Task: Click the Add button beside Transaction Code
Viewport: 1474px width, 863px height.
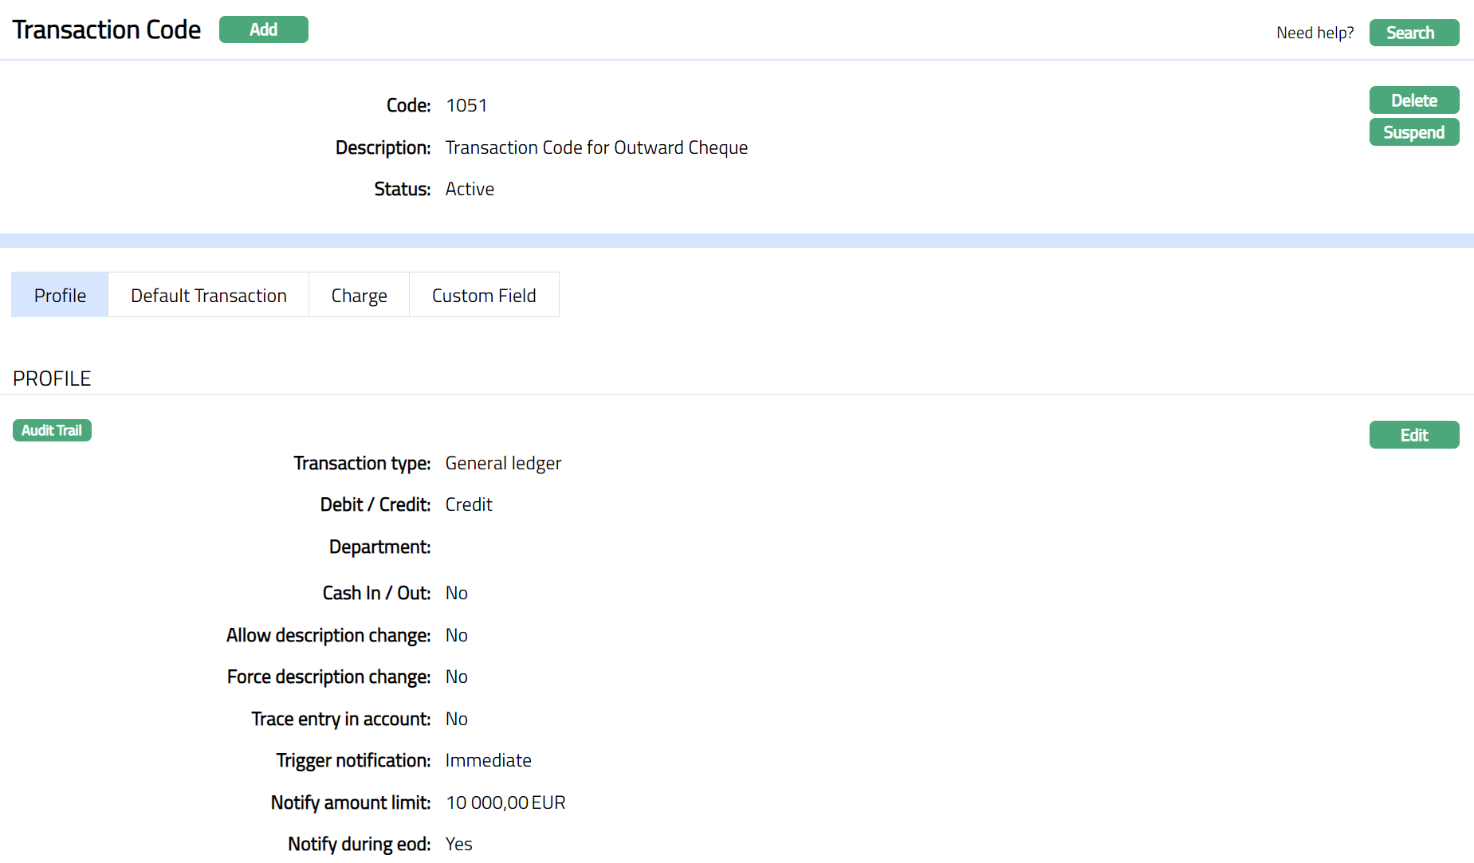Action: coord(263,30)
